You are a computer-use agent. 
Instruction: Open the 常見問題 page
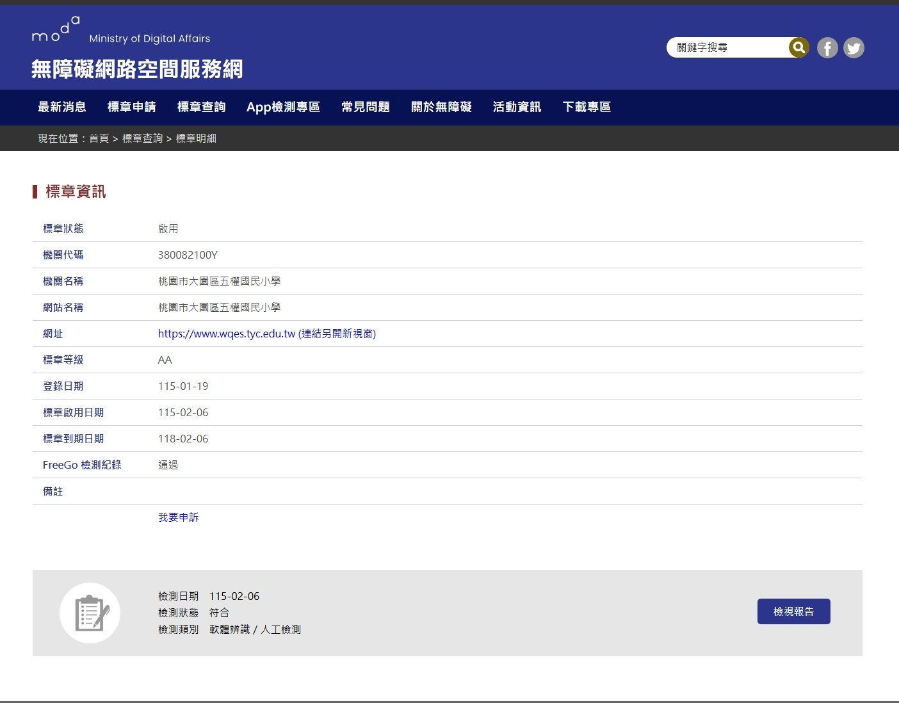[366, 107]
